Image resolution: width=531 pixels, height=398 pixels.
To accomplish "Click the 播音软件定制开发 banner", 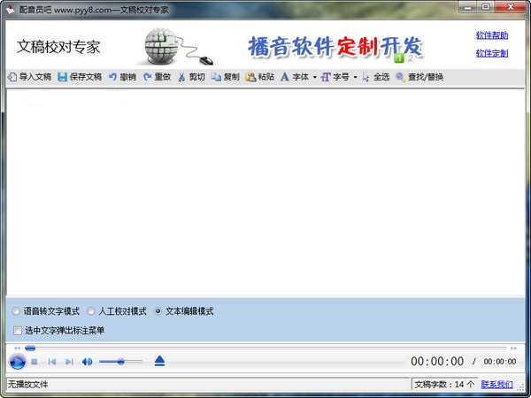I will pos(335,47).
